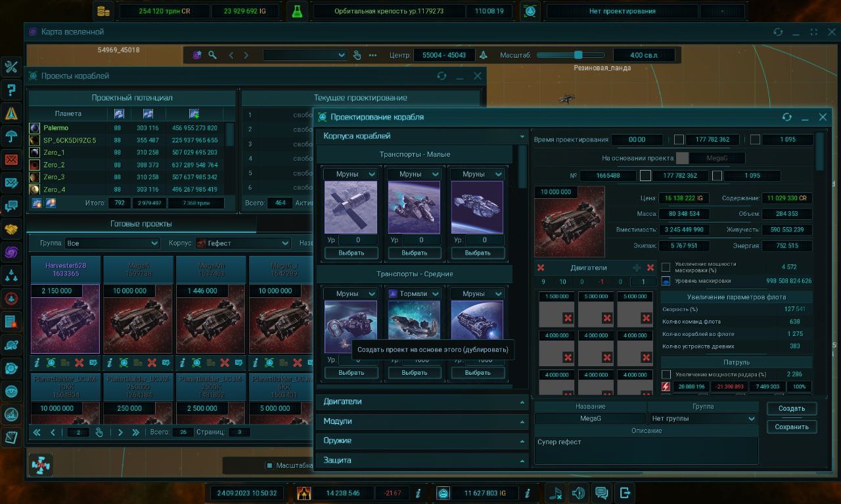This screenshot has width=841, height=504.
Task: Expand the Защита section
Action: (x=422, y=460)
